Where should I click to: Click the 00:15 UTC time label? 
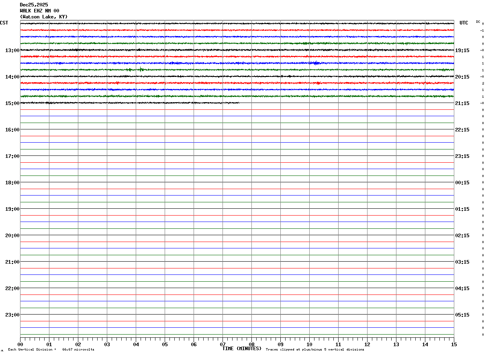pyautogui.click(x=462, y=183)
